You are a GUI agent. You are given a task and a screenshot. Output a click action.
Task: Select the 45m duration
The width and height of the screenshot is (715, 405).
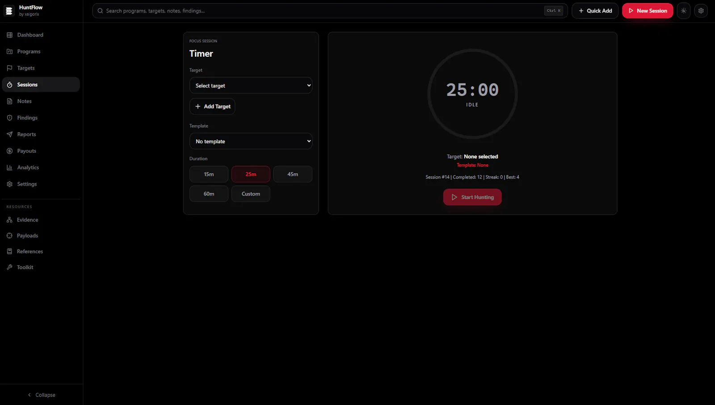[293, 174]
